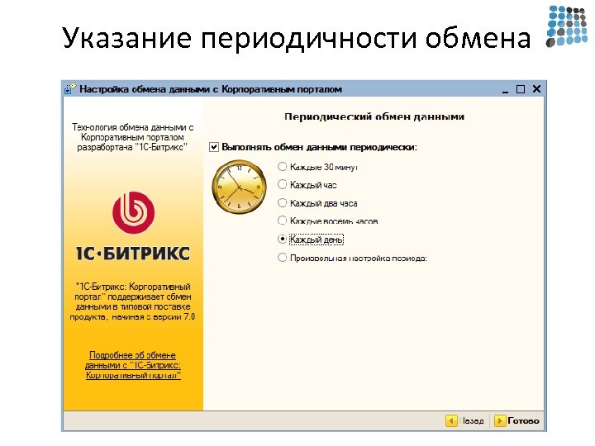The width and height of the screenshot is (595, 446).
Task: Click 'Периодический обмен данными' heading
Action: pyautogui.click(x=374, y=116)
